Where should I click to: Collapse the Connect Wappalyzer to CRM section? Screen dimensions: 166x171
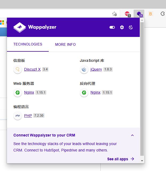point(132,135)
